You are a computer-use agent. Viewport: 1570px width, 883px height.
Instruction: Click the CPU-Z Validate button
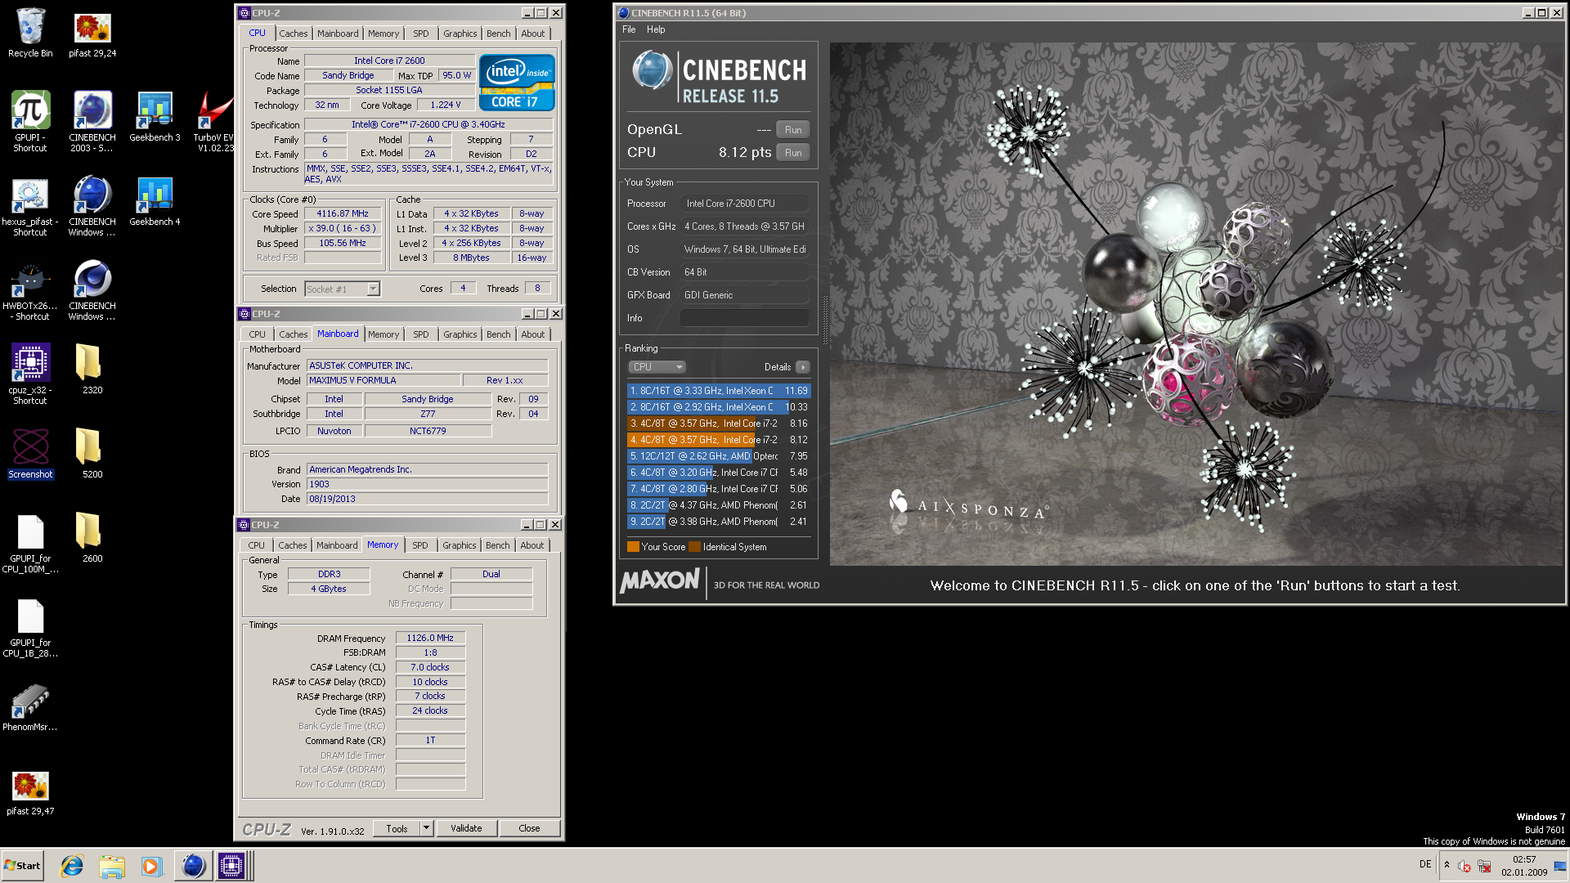coord(466,828)
